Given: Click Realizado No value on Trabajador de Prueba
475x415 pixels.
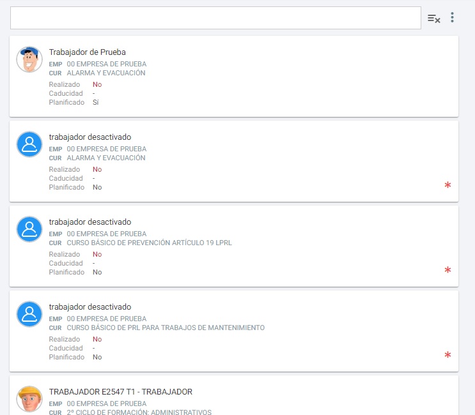Looking at the screenshot, I should coord(97,84).
